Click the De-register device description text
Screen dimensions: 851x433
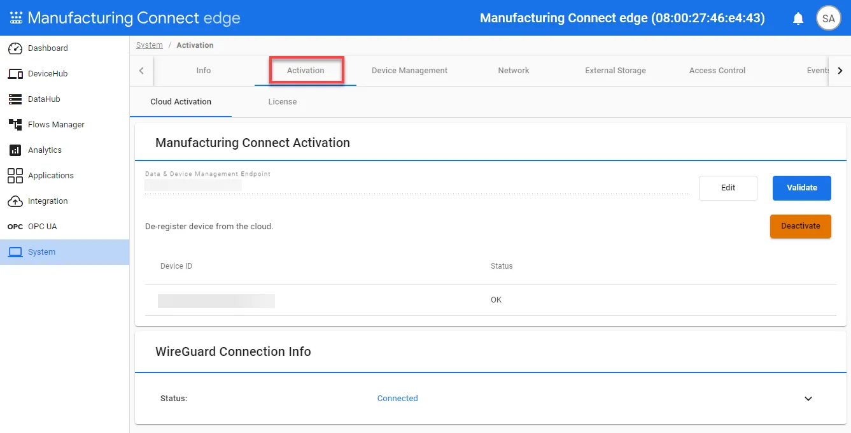click(x=209, y=226)
